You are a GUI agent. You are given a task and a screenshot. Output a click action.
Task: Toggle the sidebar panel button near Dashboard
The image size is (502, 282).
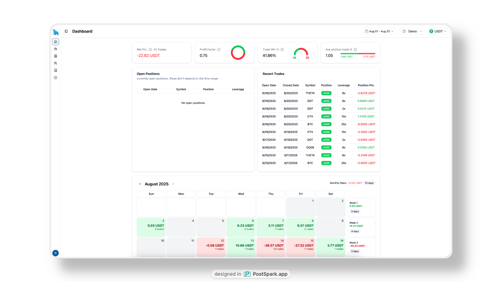pyautogui.click(x=66, y=31)
